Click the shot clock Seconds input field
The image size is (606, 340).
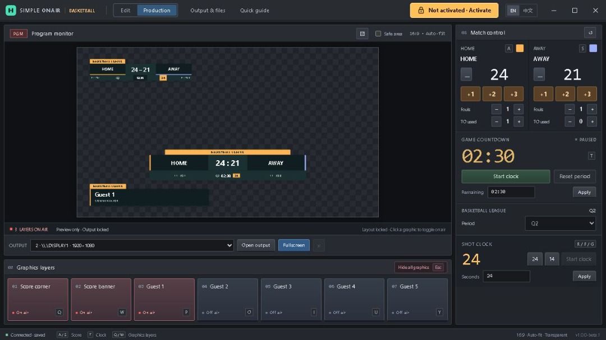506,276
